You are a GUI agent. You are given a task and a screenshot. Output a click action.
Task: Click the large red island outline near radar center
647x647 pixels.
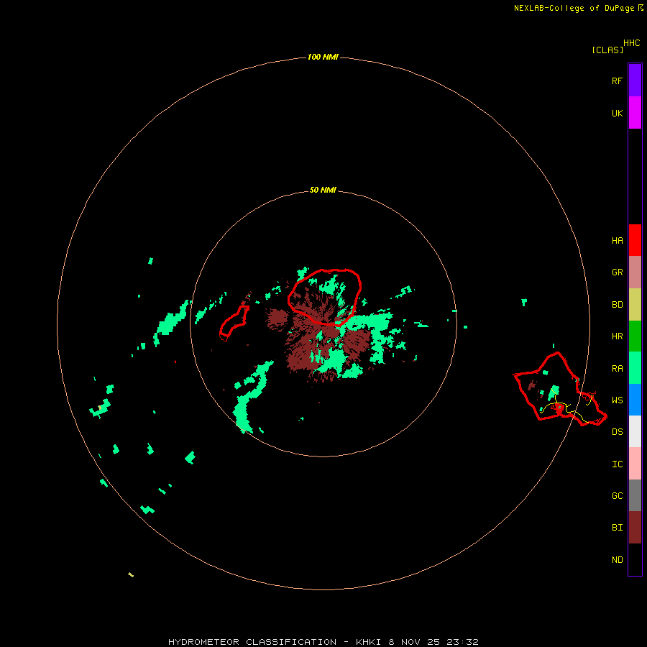325,297
